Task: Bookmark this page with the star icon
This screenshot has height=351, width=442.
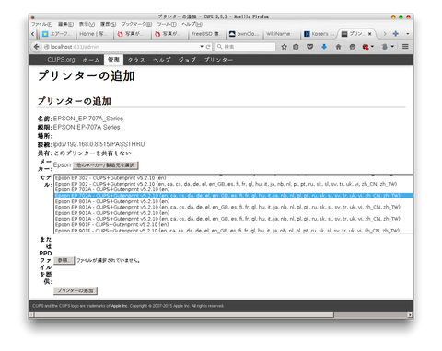Action: coord(284,47)
